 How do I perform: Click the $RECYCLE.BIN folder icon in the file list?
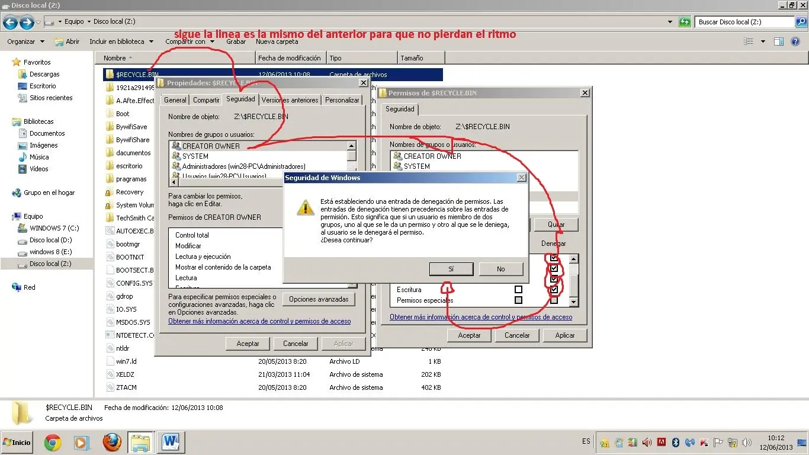click(x=109, y=75)
